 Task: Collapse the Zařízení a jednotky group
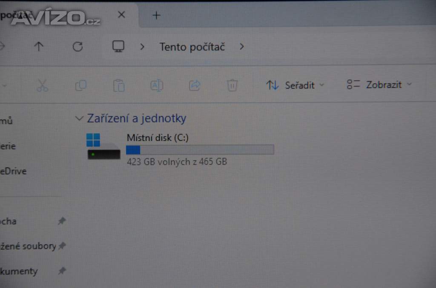(79, 119)
